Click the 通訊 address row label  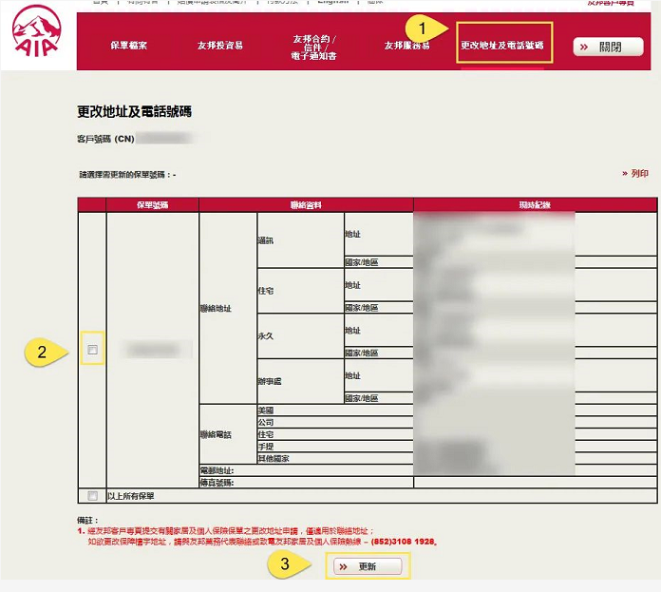pyautogui.click(x=266, y=240)
